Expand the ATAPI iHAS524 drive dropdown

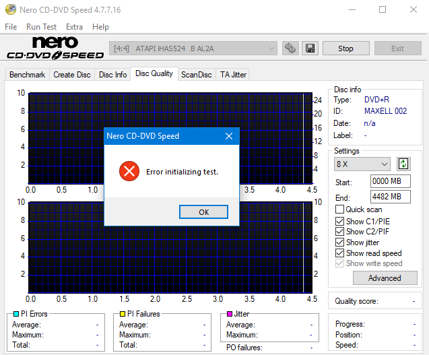click(193, 49)
